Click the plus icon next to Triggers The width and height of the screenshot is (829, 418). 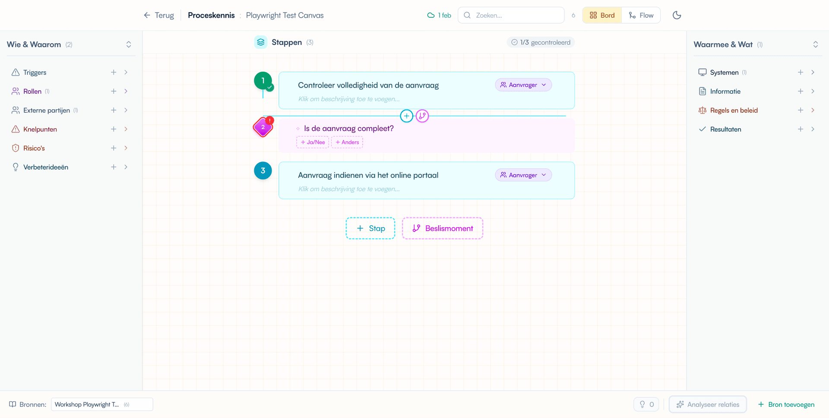click(114, 72)
